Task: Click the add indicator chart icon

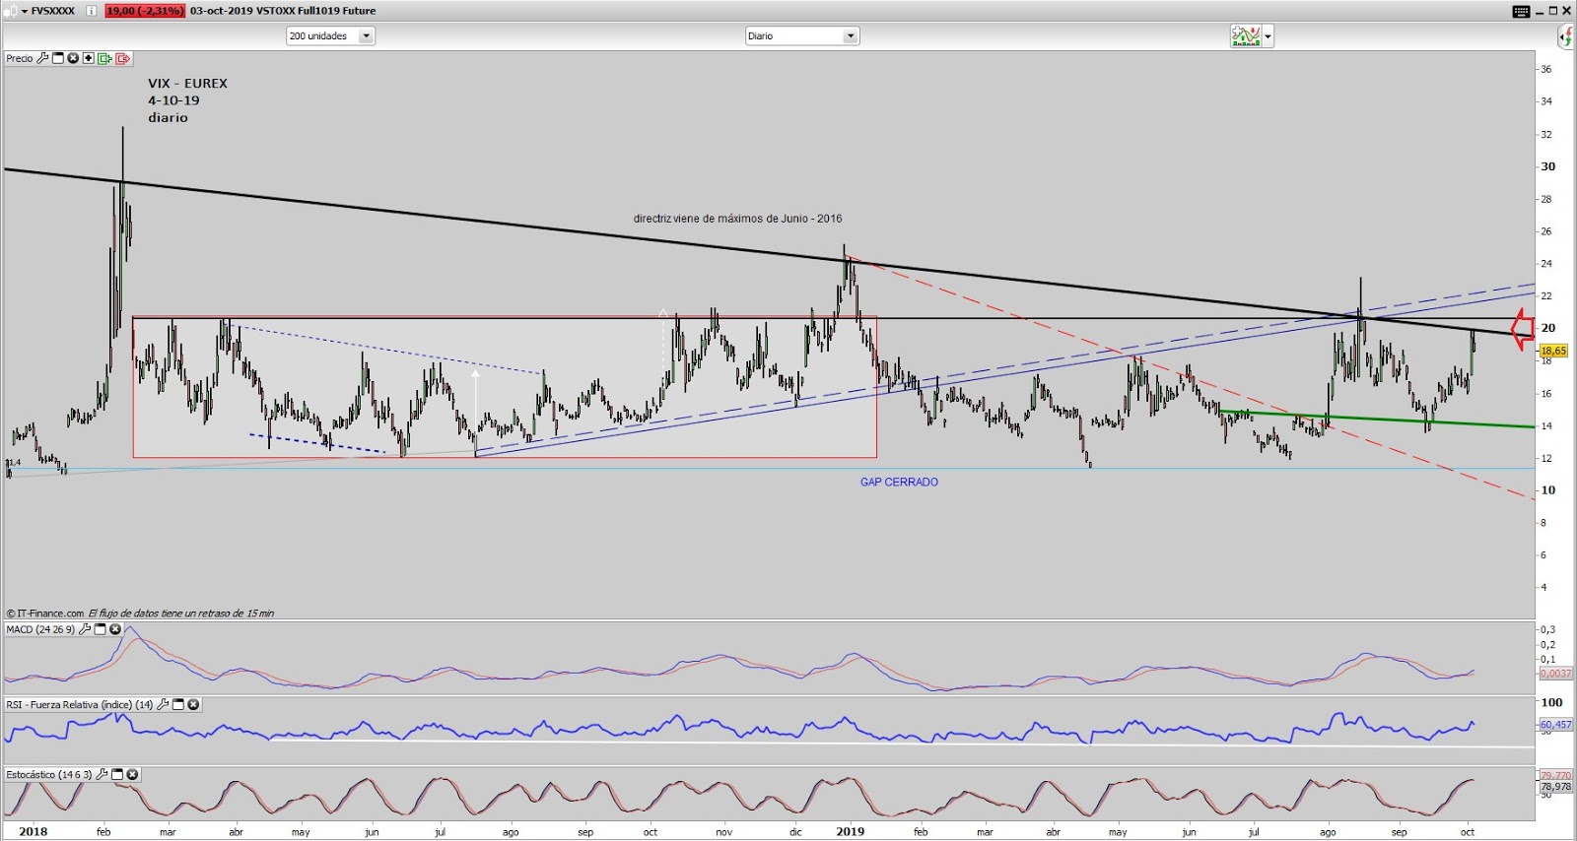Action: (x=1246, y=36)
